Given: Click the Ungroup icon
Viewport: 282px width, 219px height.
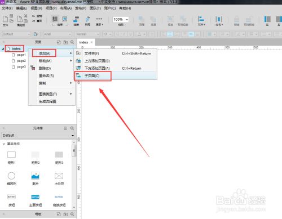Looking at the screenshot, I should click(x=183, y=19).
